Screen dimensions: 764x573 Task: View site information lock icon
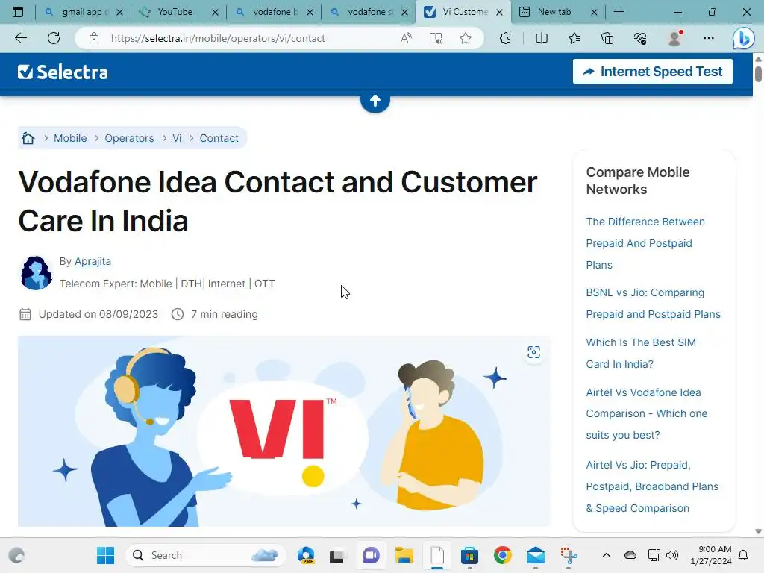point(94,38)
